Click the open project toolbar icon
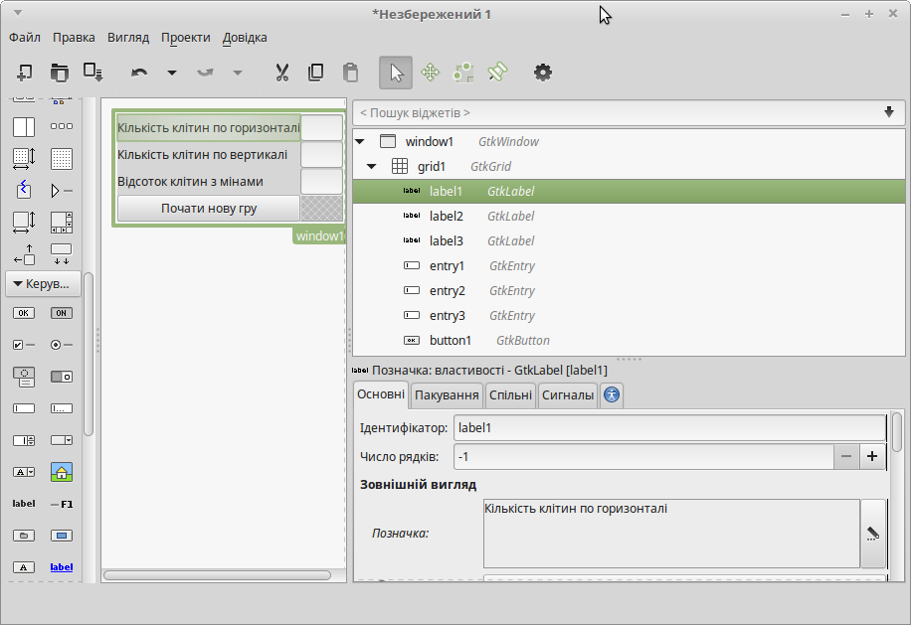 point(60,72)
